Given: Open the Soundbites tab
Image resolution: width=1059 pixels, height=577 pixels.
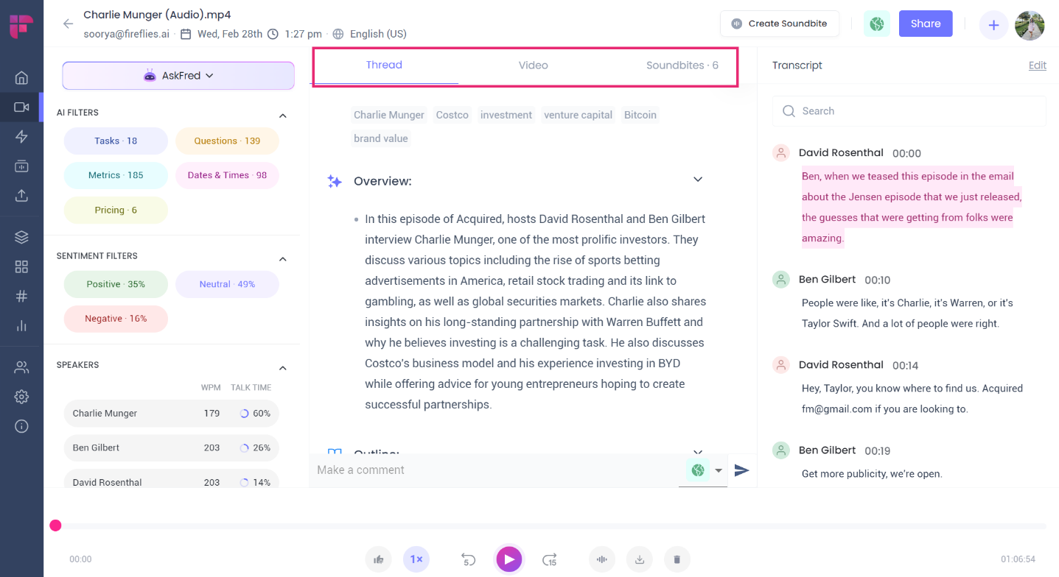Looking at the screenshot, I should click(x=682, y=65).
